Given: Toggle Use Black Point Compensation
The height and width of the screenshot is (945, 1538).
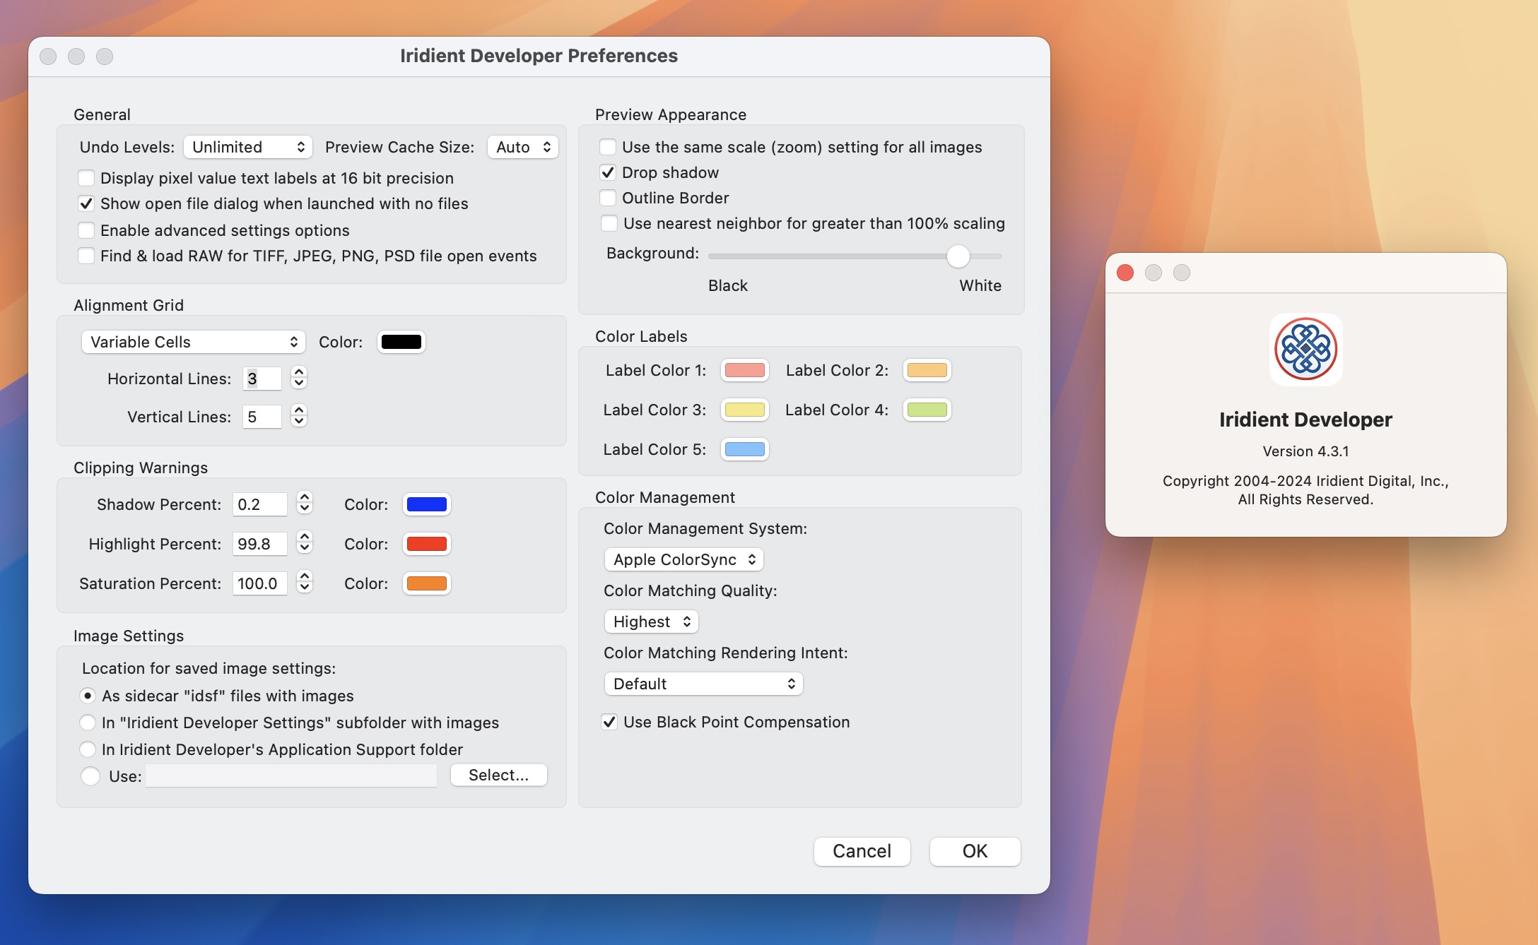Looking at the screenshot, I should click(609, 722).
